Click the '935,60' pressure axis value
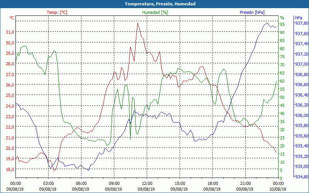 click(x=301, y=136)
